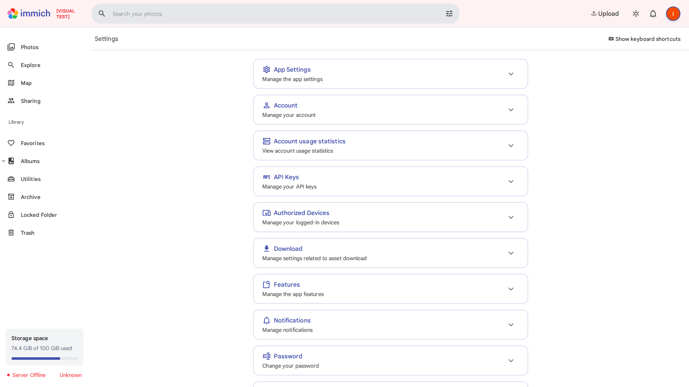The image size is (689, 387).
Task: Expand the Notifications settings section
Action: pos(390,325)
